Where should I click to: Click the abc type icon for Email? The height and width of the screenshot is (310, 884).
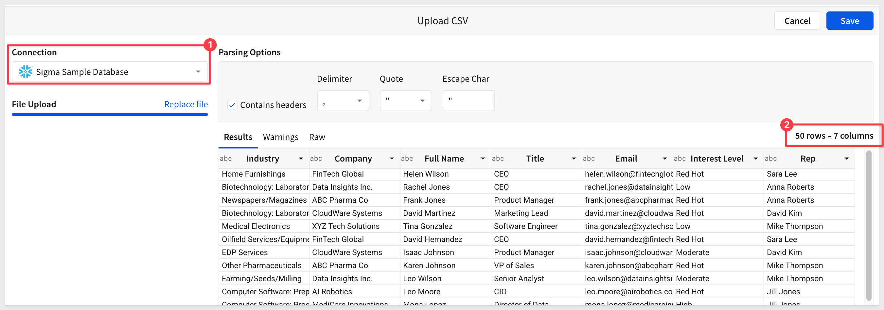pos(589,158)
